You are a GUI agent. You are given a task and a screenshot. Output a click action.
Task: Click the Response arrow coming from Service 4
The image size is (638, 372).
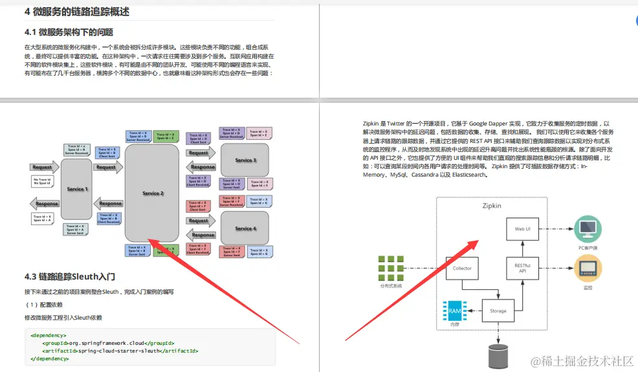point(201,235)
